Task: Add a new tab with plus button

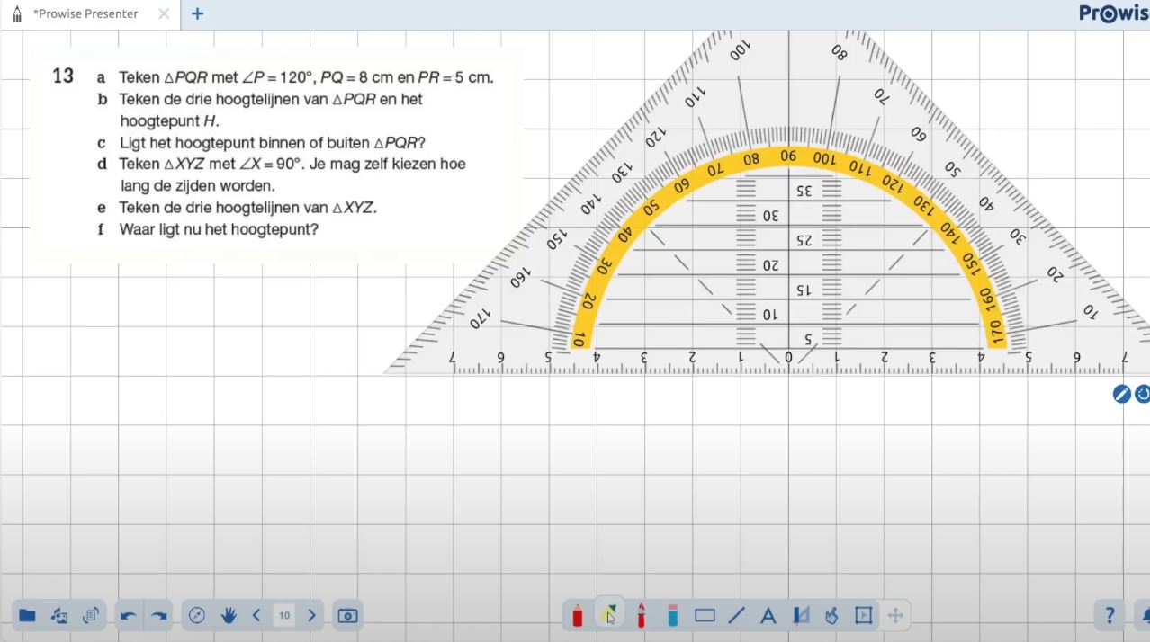Action: (x=198, y=14)
